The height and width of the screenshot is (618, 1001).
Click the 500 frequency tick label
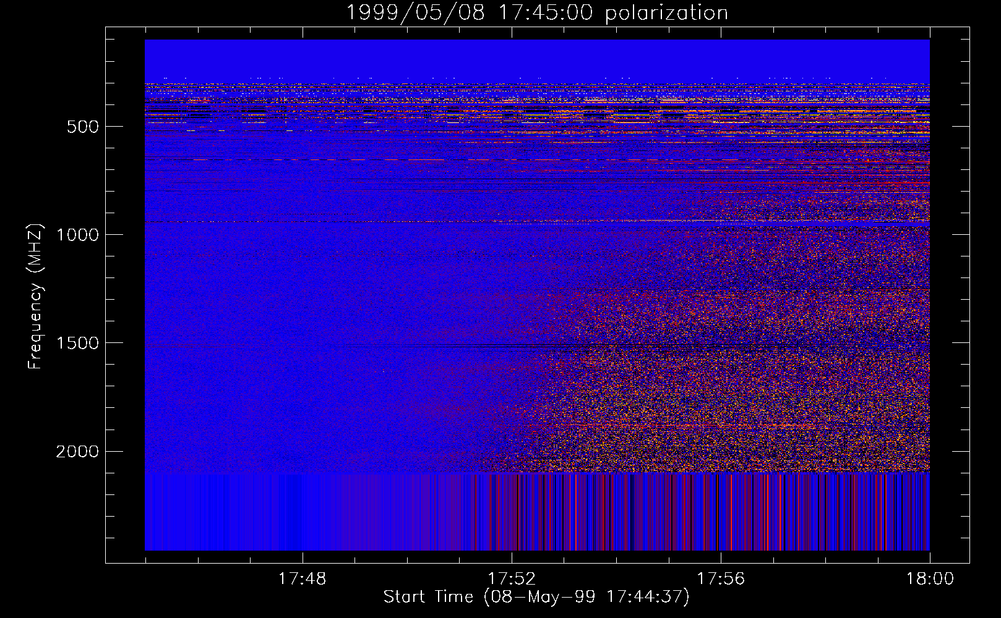pos(83,127)
